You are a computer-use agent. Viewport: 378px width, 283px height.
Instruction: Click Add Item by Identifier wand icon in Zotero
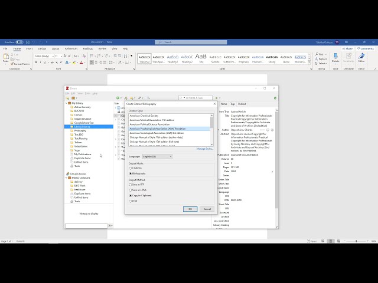tap(126, 98)
